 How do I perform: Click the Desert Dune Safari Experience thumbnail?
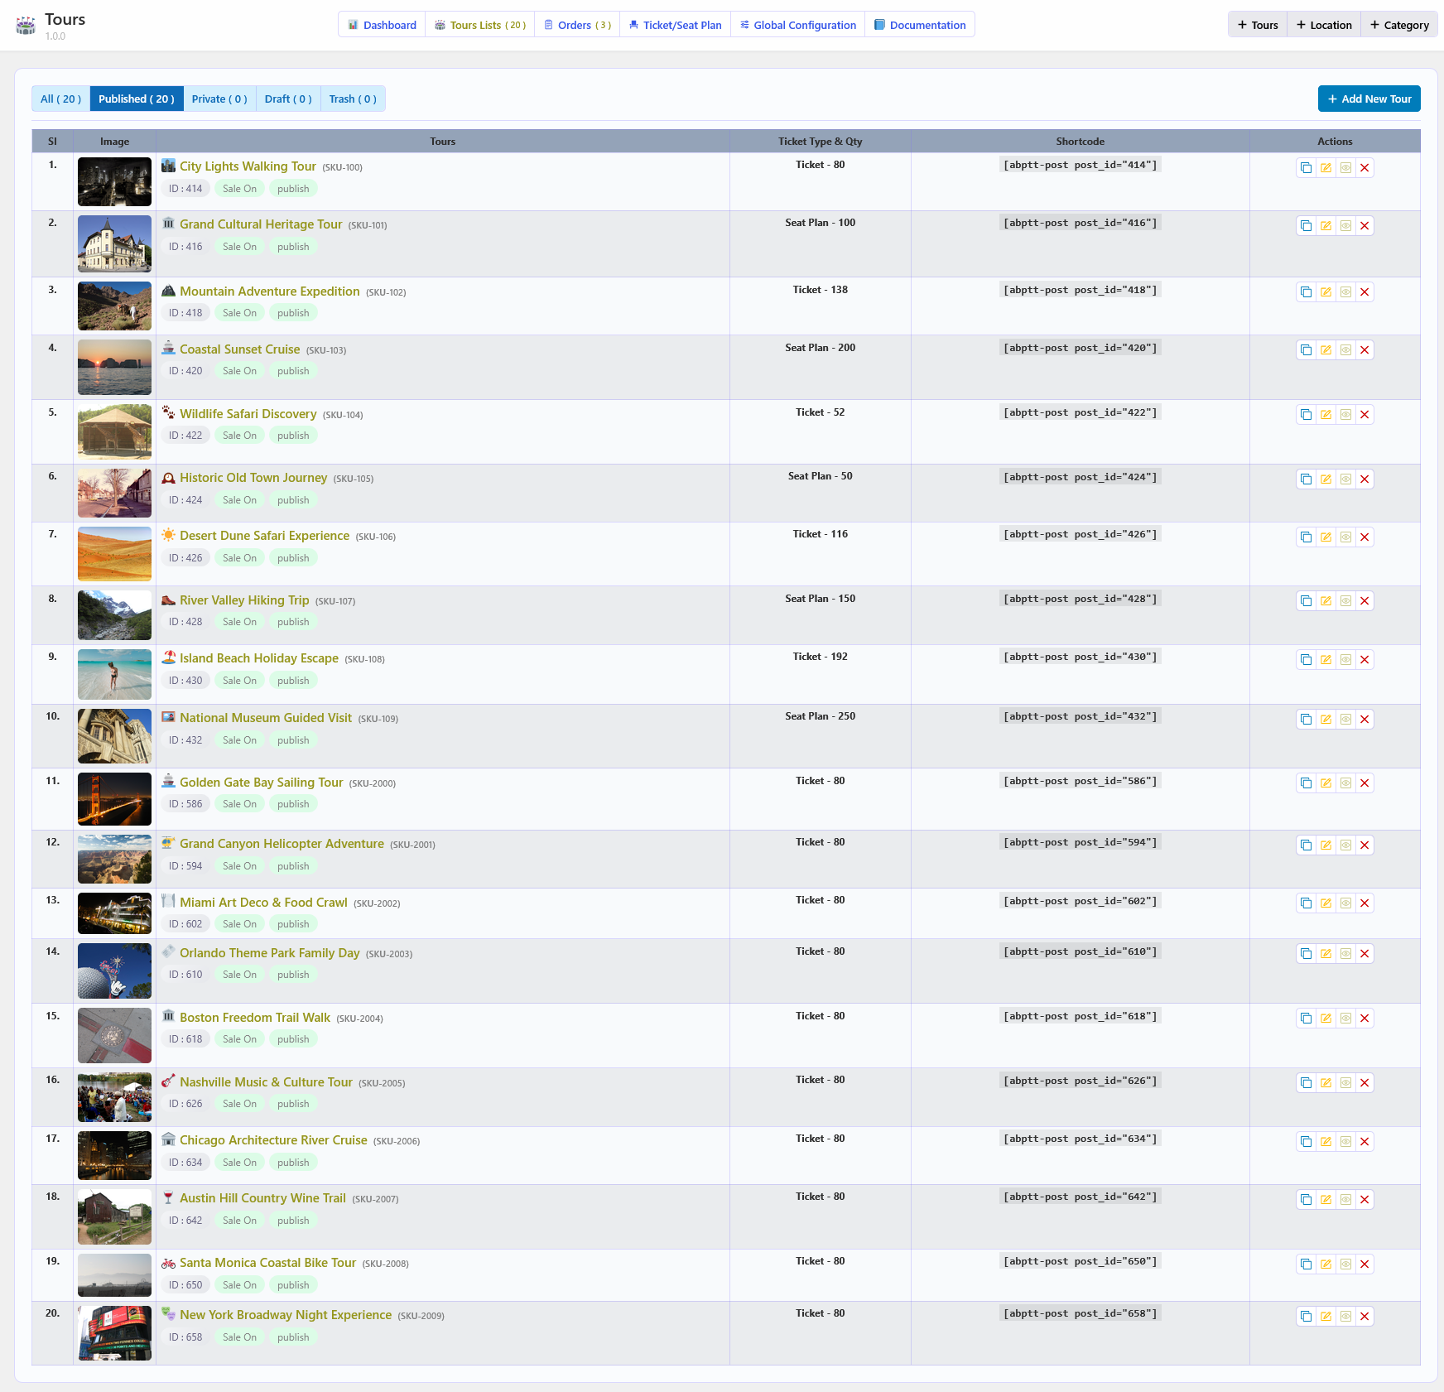point(114,554)
